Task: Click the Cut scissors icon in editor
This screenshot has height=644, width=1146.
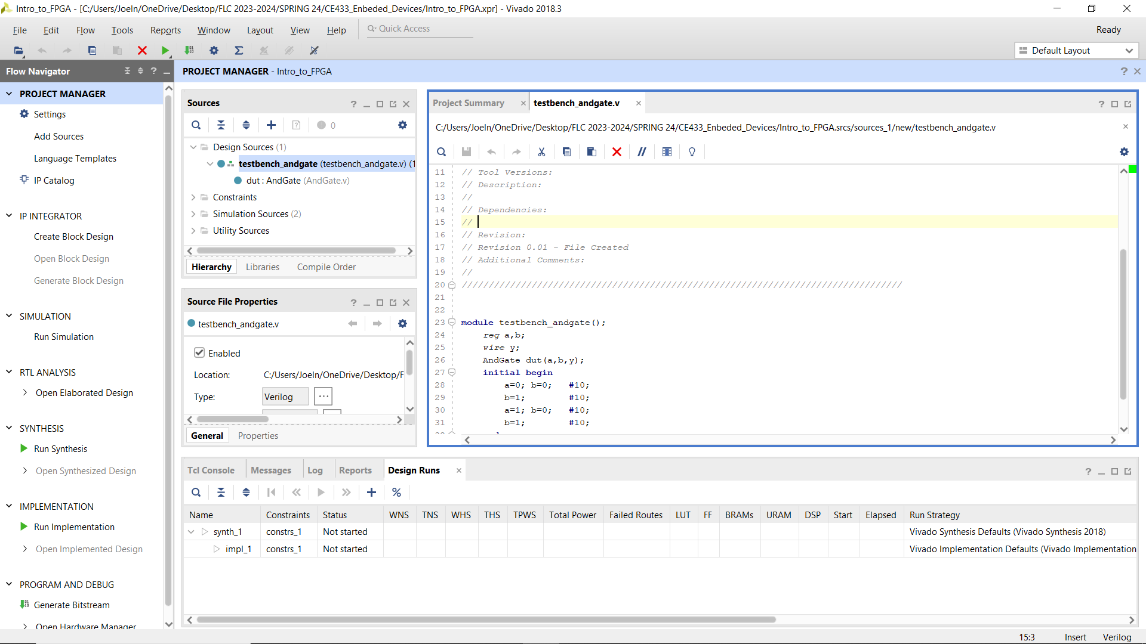Action: tap(541, 151)
